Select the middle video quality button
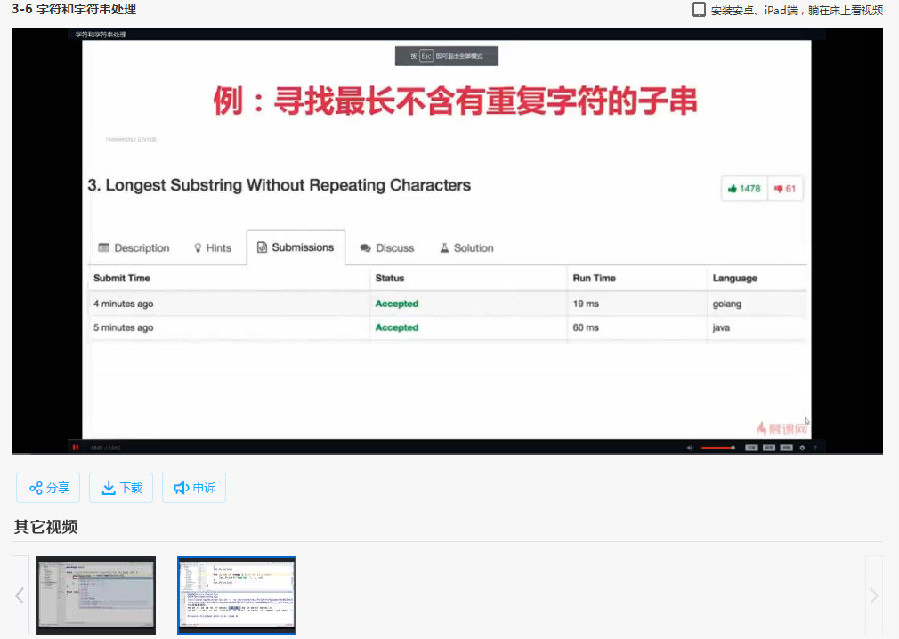 click(767, 446)
